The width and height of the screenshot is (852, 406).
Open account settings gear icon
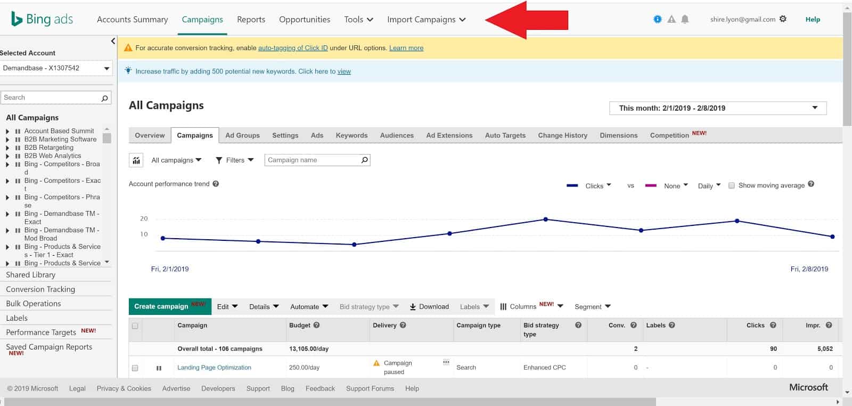coord(783,19)
